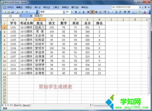Click the Decrease Indent icon
This screenshot has height=111, width=152.
tap(125, 12)
